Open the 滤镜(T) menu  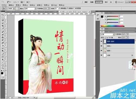[x=39, y=5]
